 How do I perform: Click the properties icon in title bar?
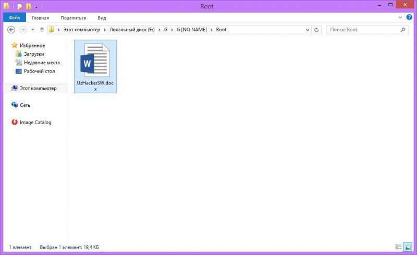click(20, 6)
